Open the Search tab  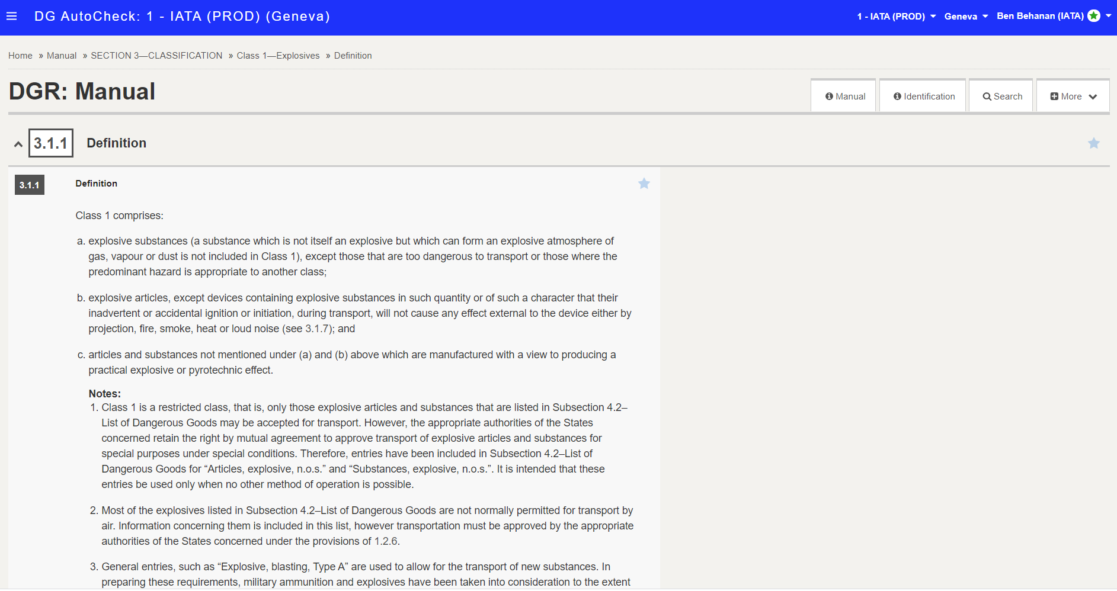coord(1001,97)
